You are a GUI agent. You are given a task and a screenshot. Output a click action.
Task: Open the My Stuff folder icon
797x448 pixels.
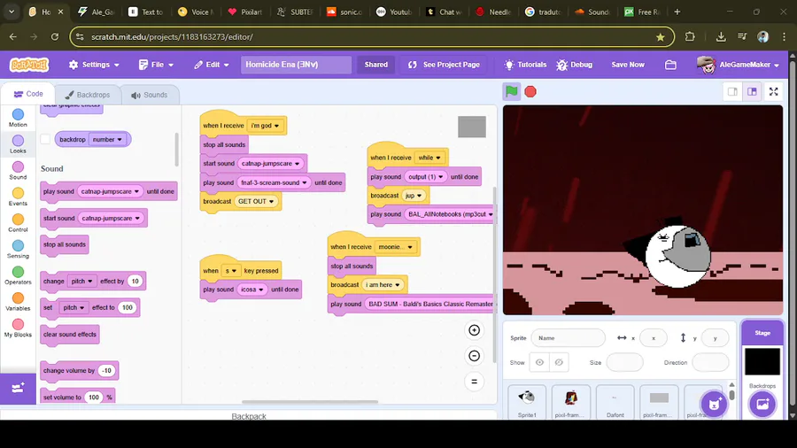pos(670,65)
